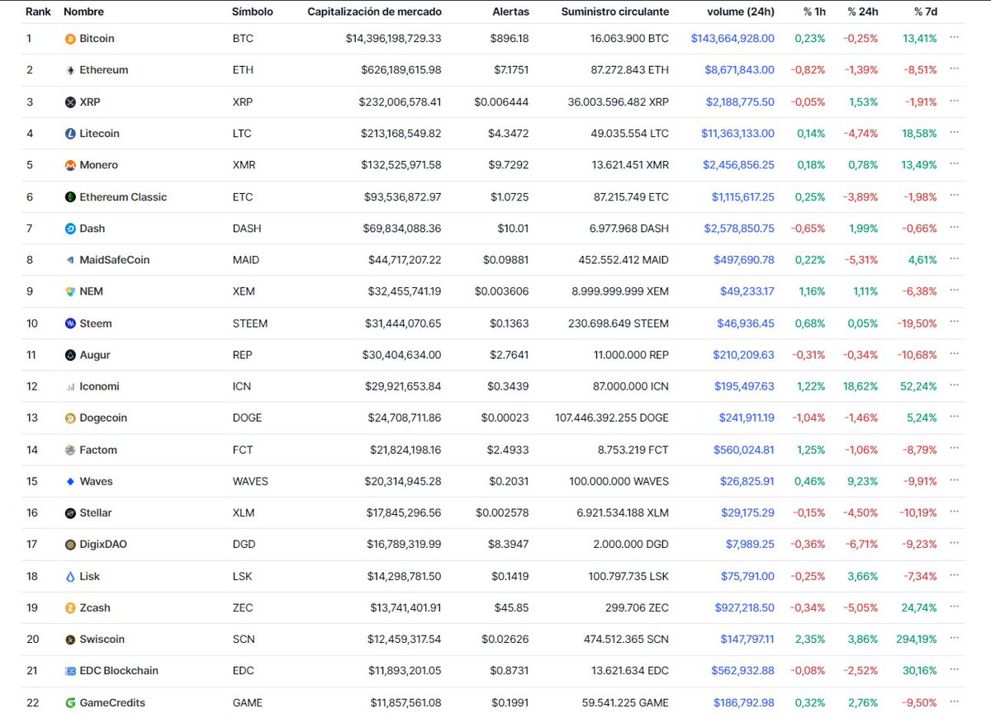
Task: Open the three-dot menu on Swiscoin row
Action: tap(955, 637)
